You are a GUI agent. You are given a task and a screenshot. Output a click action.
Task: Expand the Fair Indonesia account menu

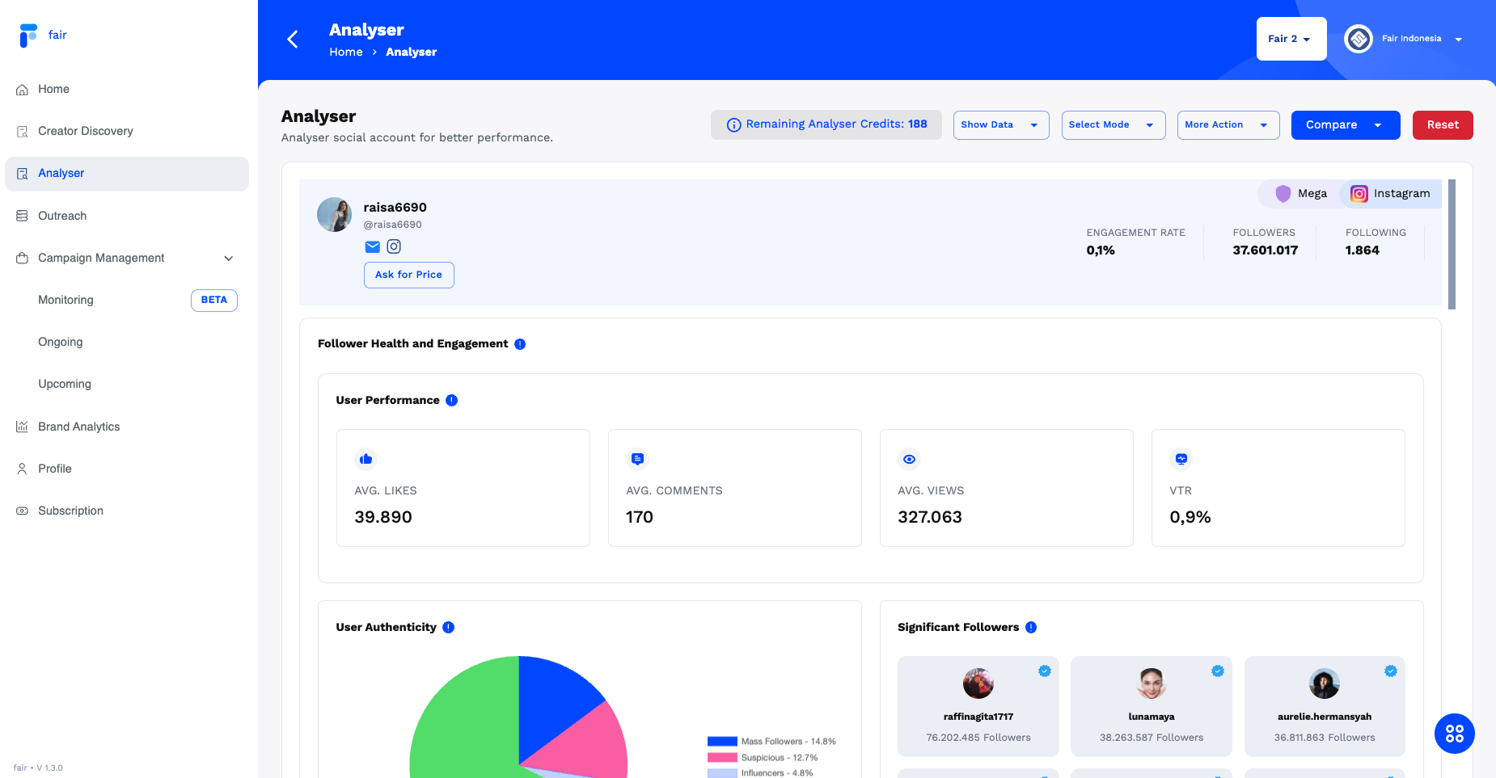click(1459, 40)
